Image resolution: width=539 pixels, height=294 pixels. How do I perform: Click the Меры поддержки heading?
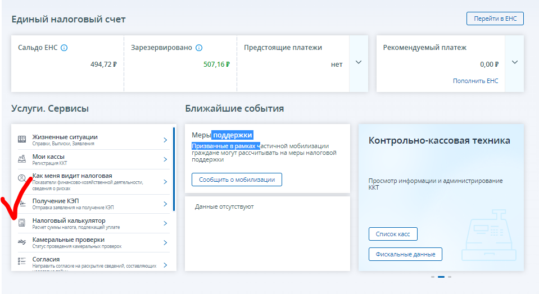coord(223,135)
